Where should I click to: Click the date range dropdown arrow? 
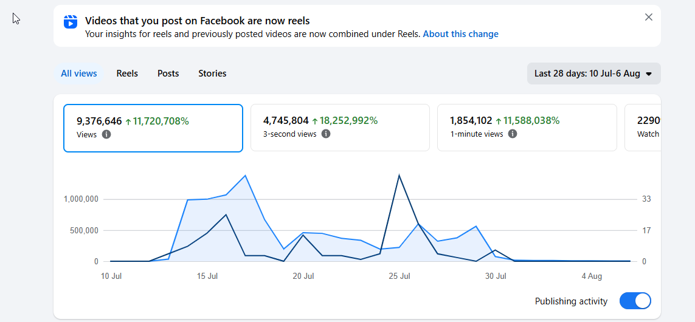point(649,74)
